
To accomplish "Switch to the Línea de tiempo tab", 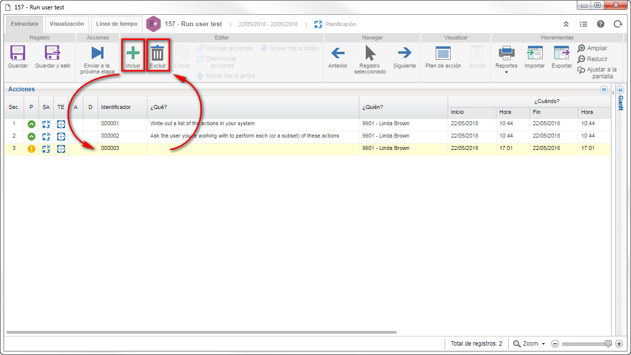I will (117, 24).
